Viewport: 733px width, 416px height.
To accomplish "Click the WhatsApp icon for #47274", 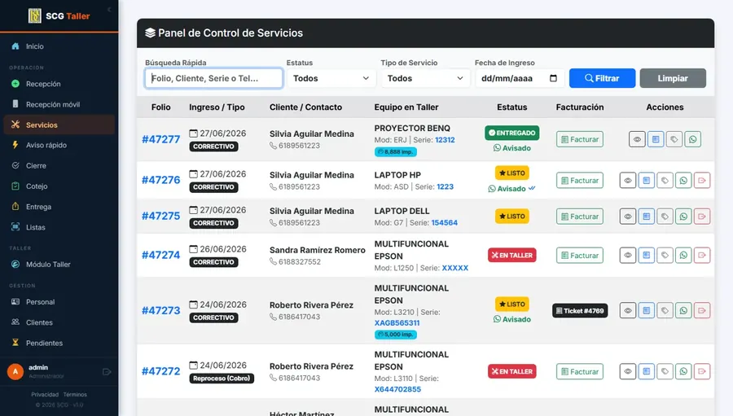I will [683, 255].
